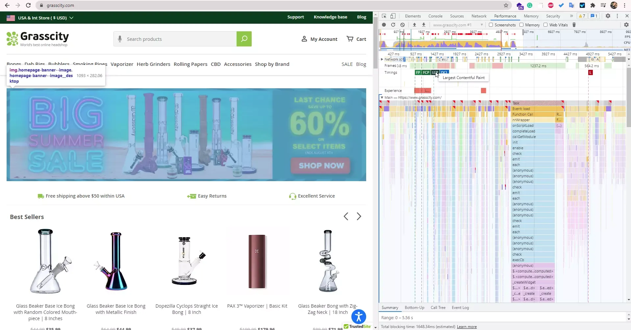The height and width of the screenshot is (330, 631).
Task: Click the save profile download icon
Action: point(424,25)
